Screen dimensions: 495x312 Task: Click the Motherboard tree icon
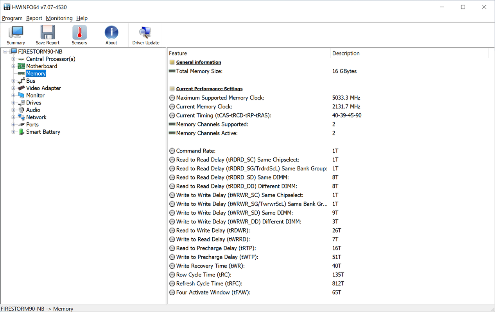21,66
